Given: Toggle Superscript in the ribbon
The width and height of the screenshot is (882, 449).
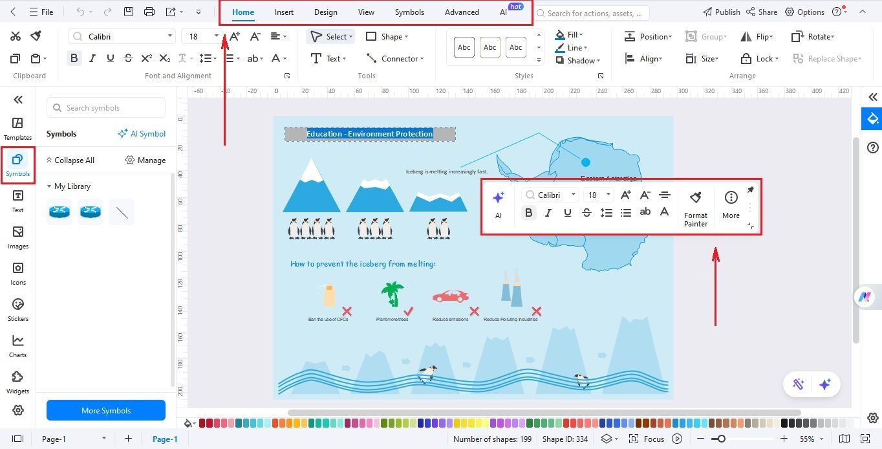Looking at the screenshot, I should coord(147,58).
